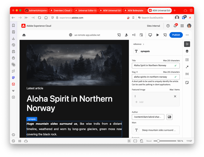The height and width of the screenshot is (157, 204).
Task: Open the sidebar history icon
Action: [13, 45]
